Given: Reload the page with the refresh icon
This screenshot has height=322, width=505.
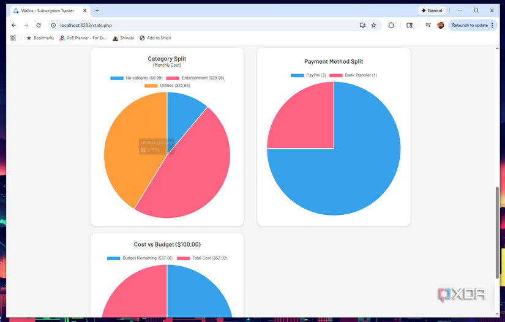Looking at the screenshot, I should click(x=39, y=25).
